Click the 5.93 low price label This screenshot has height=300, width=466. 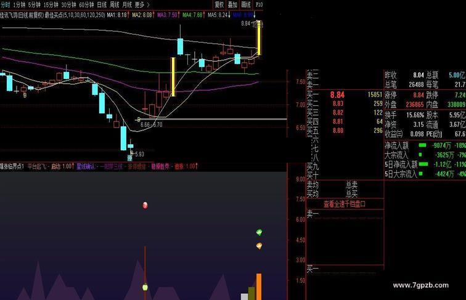(139, 154)
